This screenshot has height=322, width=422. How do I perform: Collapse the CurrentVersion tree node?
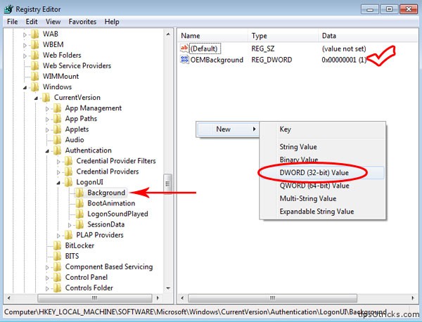37,98
